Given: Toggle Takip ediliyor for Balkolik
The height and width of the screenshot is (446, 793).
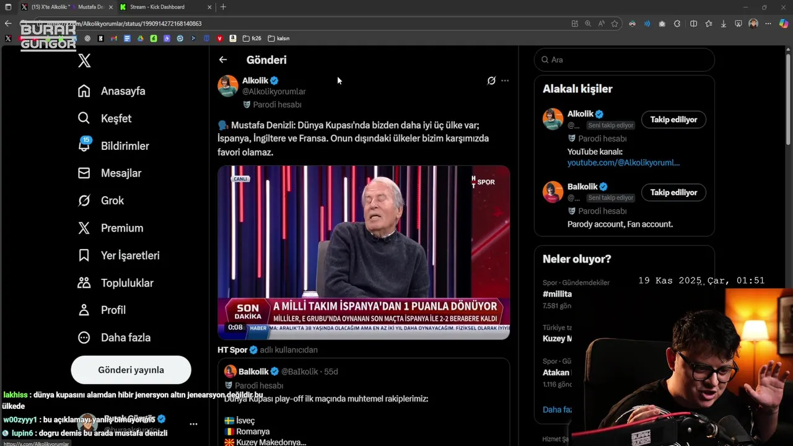Looking at the screenshot, I should 673,192.
